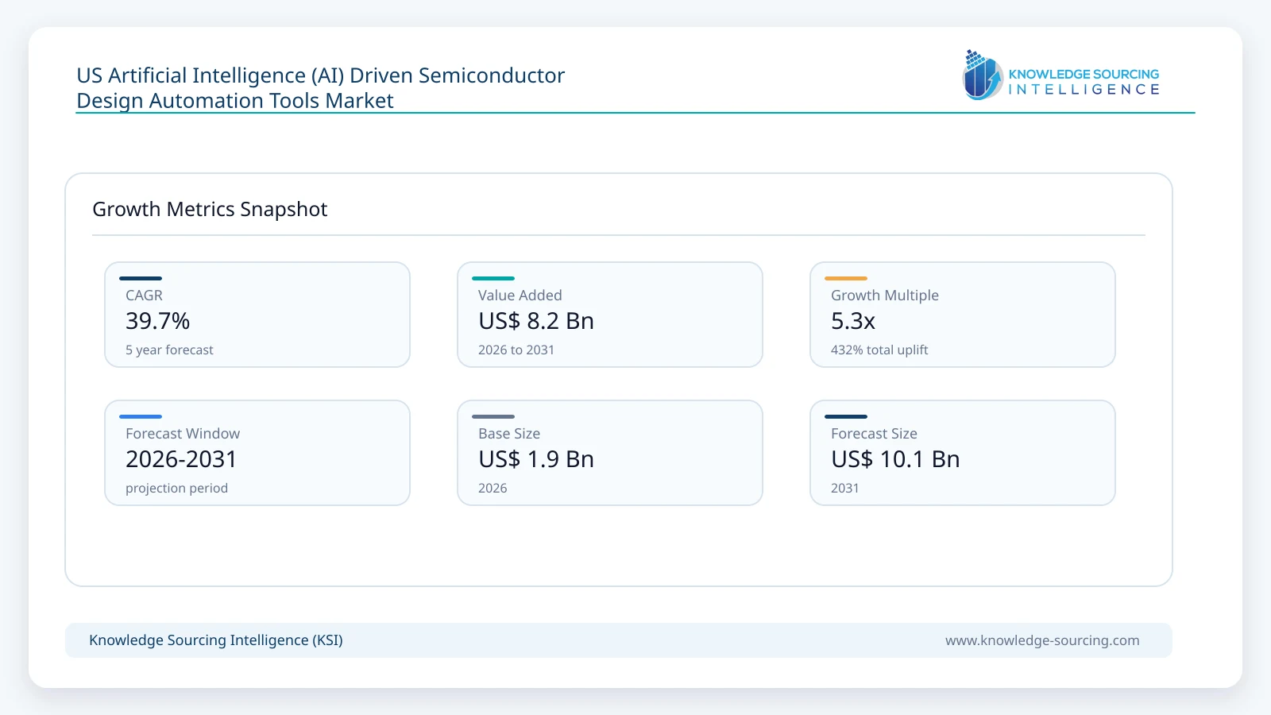Viewport: 1271px width, 715px height.
Task: Click the Value Added label
Action: (x=520, y=296)
